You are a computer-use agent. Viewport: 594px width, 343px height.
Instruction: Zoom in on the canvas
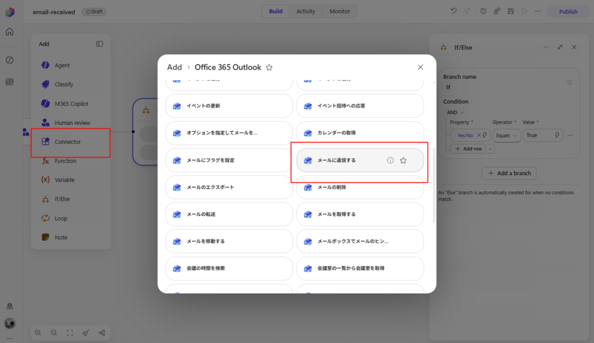point(38,333)
